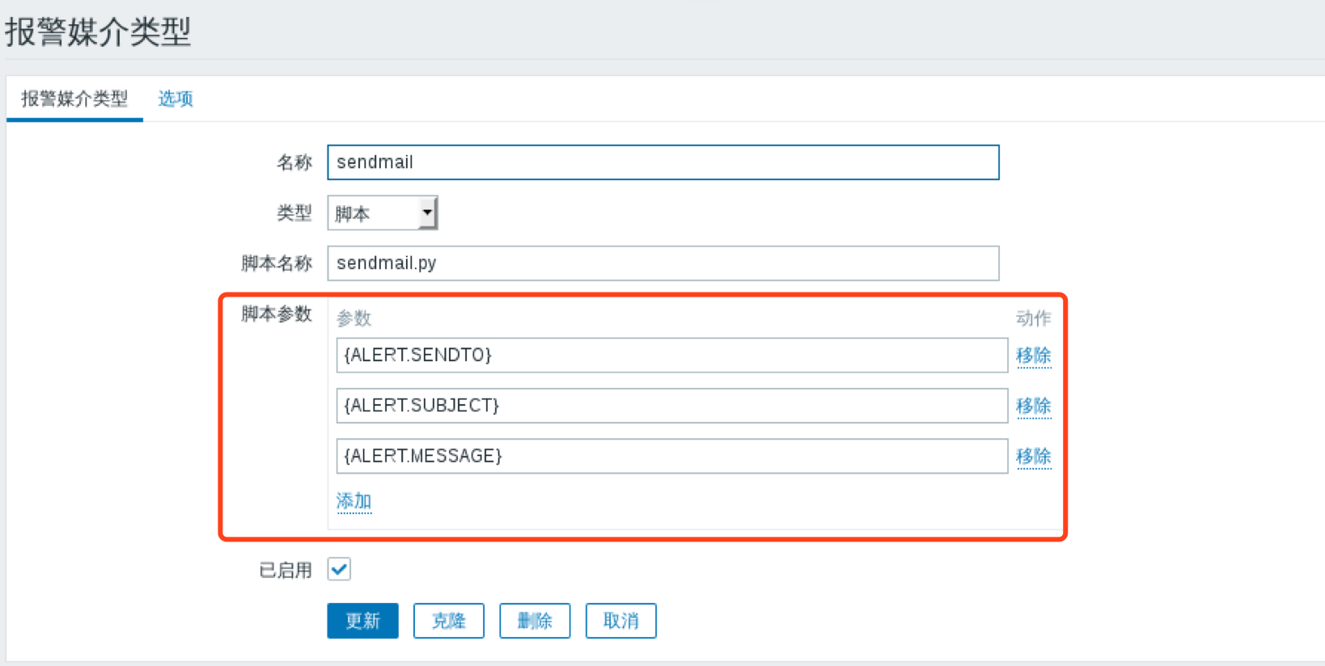This screenshot has height=666, width=1325.
Task: Click the 脚本名称 text label
Action: click(276, 263)
